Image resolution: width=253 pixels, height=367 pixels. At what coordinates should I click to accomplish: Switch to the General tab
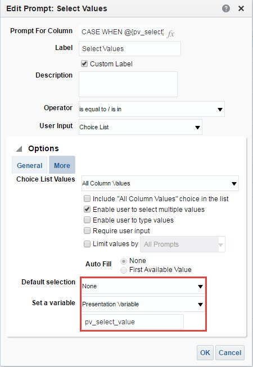29,165
